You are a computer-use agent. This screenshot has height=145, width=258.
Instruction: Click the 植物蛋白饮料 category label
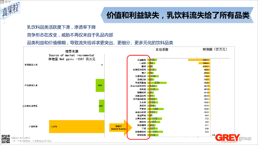(x=140, y=70)
